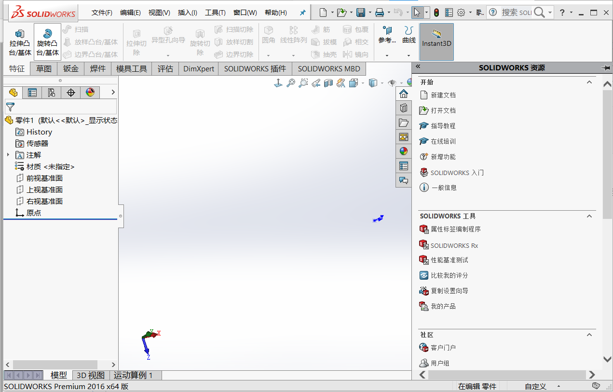Activate the 拉伸凸台/基体 tool

pos(19,41)
